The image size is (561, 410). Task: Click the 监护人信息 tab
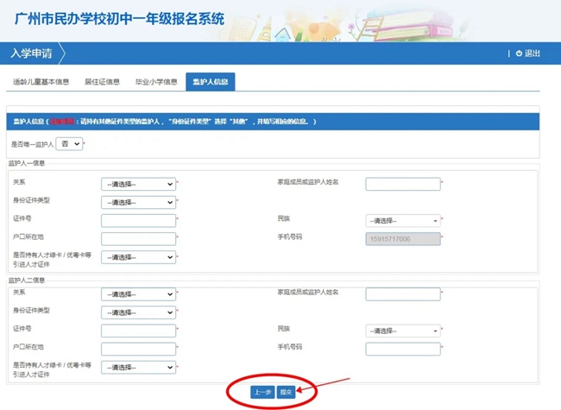coord(211,82)
